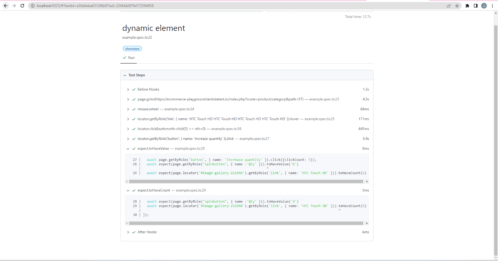Reload the page with refresh icon
Screen dimensions: 498x261
point(22,6)
